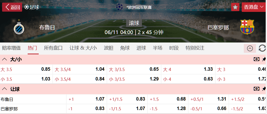Click the football icon beside 足球

(27, 7)
